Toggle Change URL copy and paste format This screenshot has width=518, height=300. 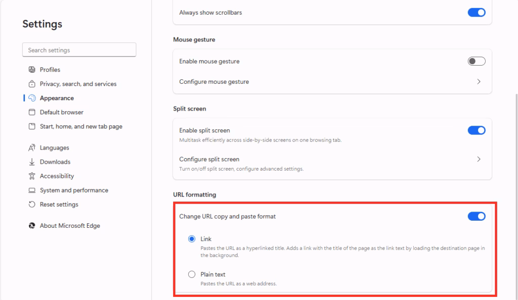tap(477, 216)
